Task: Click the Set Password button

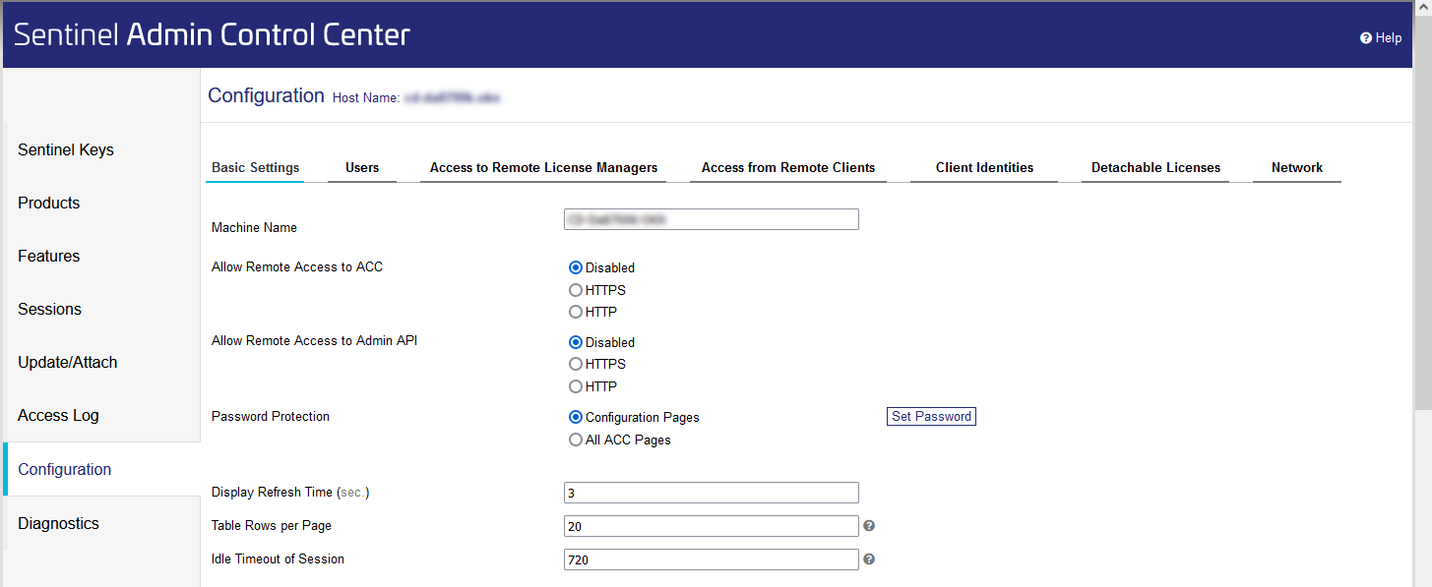Action: (x=931, y=417)
